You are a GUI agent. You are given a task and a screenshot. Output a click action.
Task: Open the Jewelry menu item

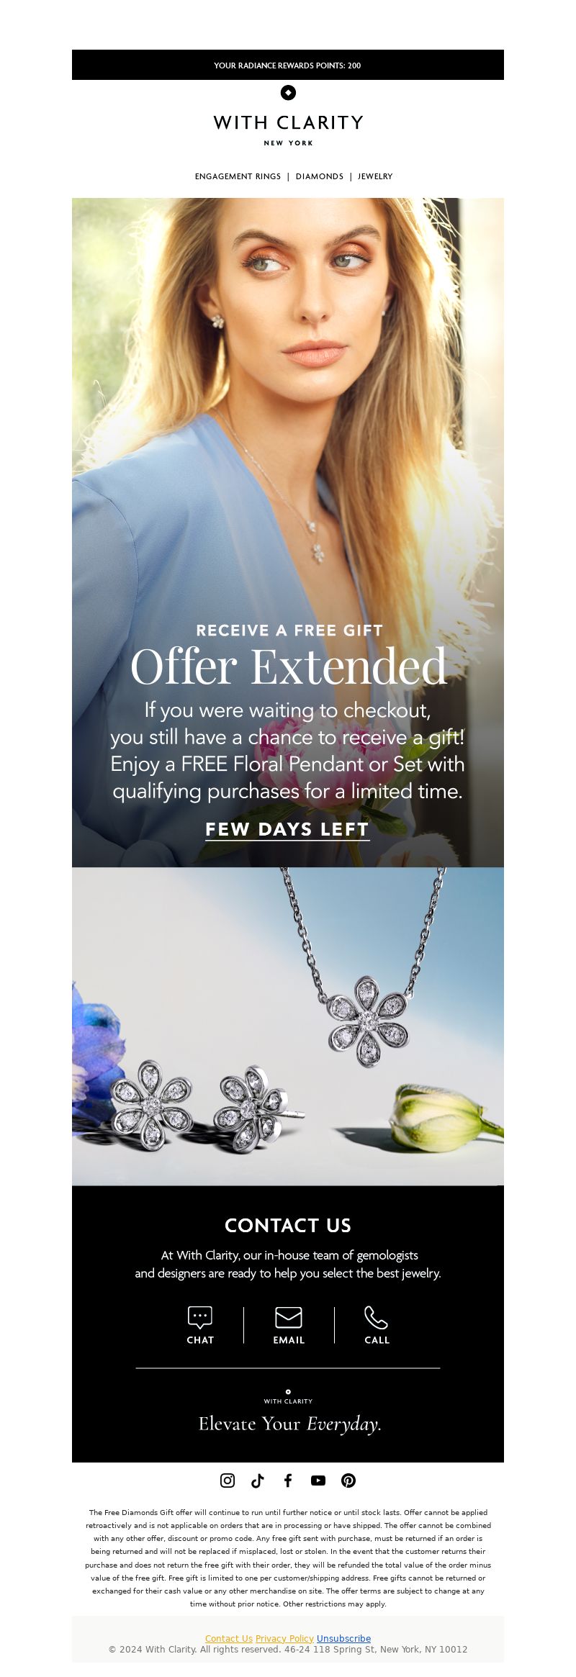click(x=375, y=176)
